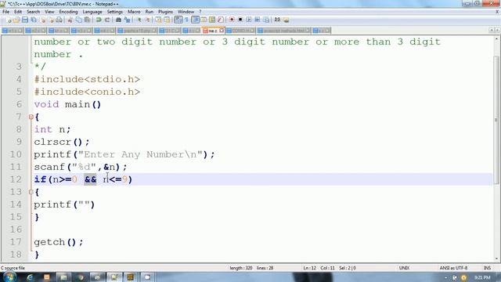Click the Paste toolbar icon
Viewport: 501px width, 282px height.
pos(87,20)
